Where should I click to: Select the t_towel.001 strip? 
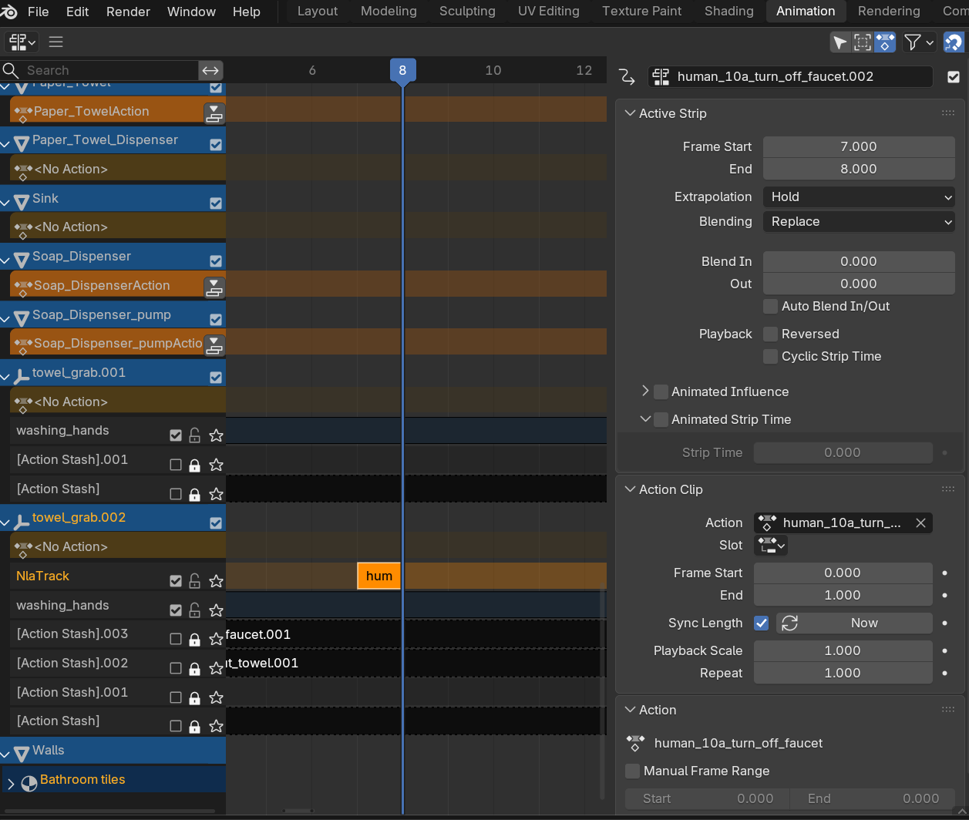(x=312, y=663)
